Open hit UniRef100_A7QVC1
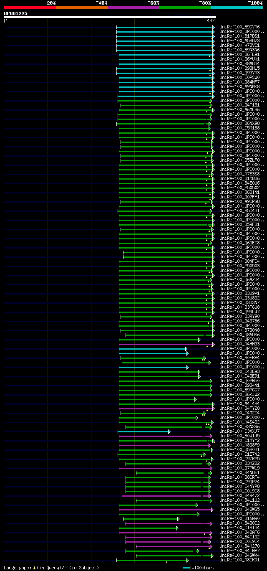The width and height of the screenshot is (267, 571). pos(239,45)
